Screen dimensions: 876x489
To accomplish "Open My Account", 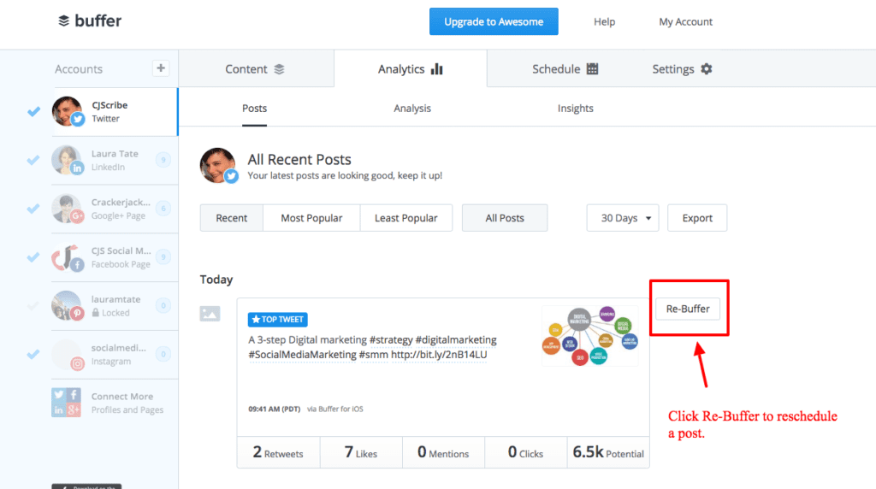I will (685, 21).
